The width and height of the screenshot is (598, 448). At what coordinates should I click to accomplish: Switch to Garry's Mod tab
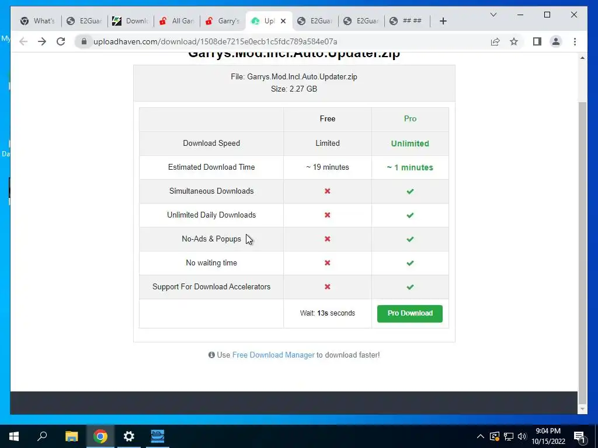pos(222,21)
